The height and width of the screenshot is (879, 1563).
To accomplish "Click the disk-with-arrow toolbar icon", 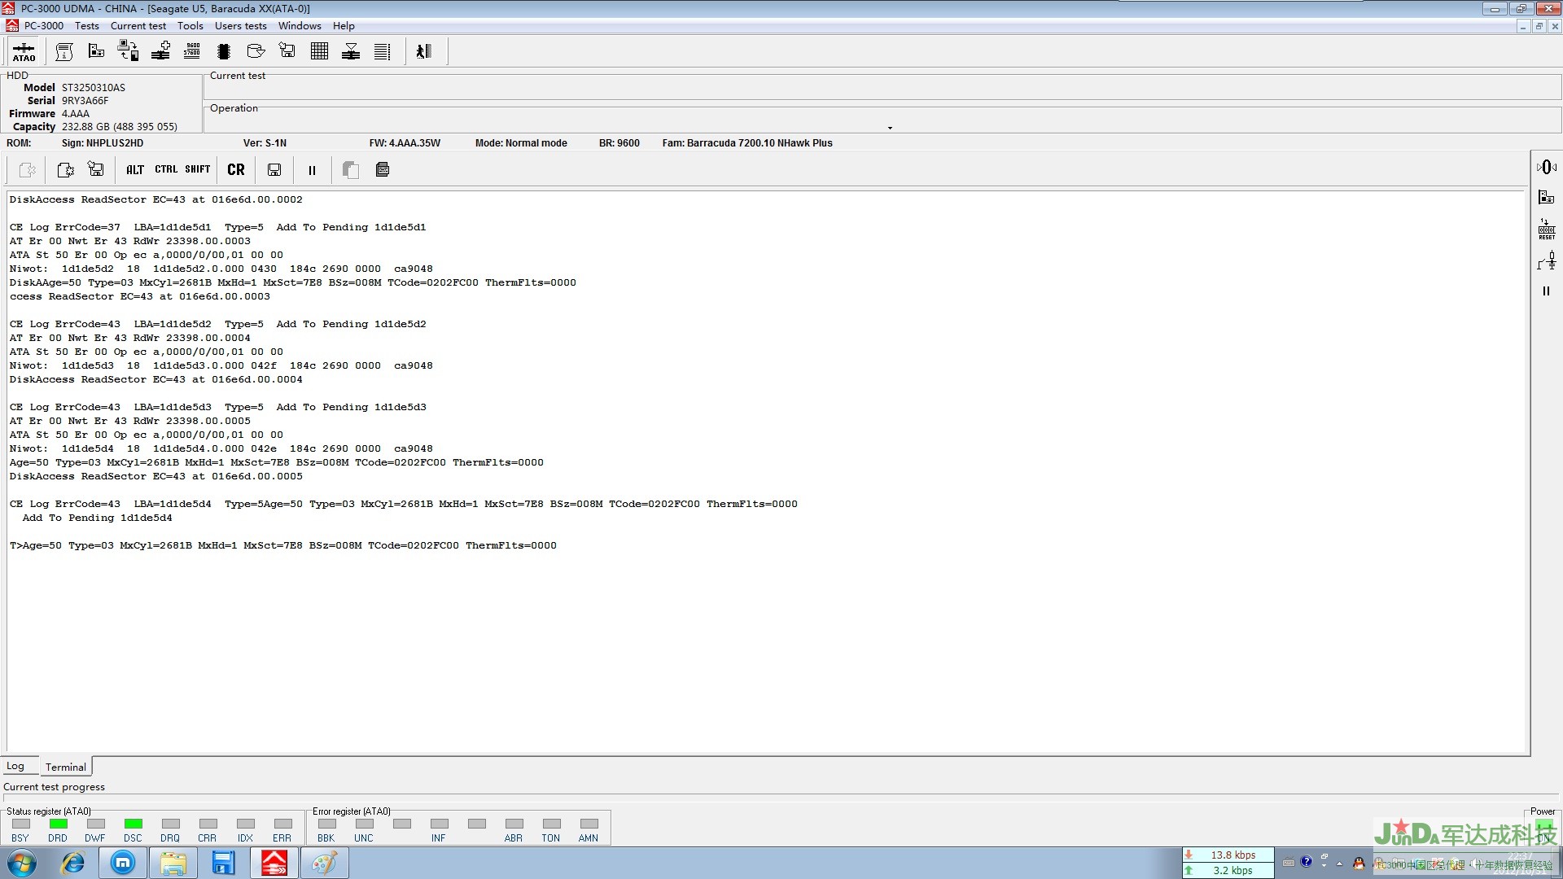I will point(256,51).
